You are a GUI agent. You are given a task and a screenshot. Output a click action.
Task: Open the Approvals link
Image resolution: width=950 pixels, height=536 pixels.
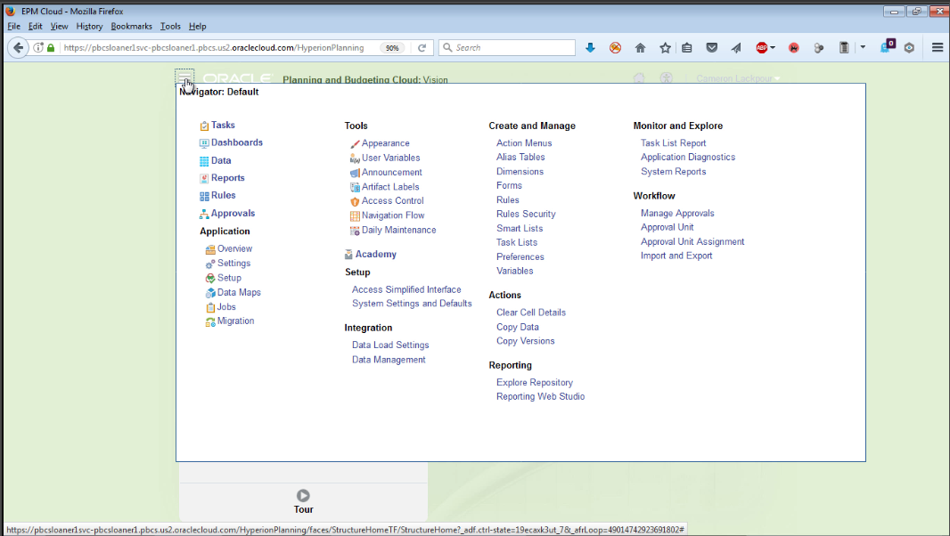(233, 213)
